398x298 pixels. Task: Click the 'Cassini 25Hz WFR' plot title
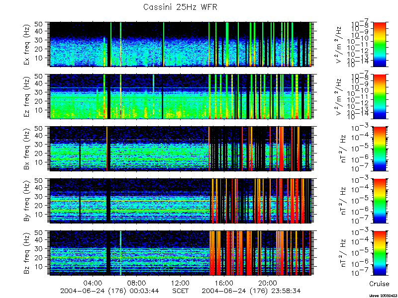tap(180, 7)
